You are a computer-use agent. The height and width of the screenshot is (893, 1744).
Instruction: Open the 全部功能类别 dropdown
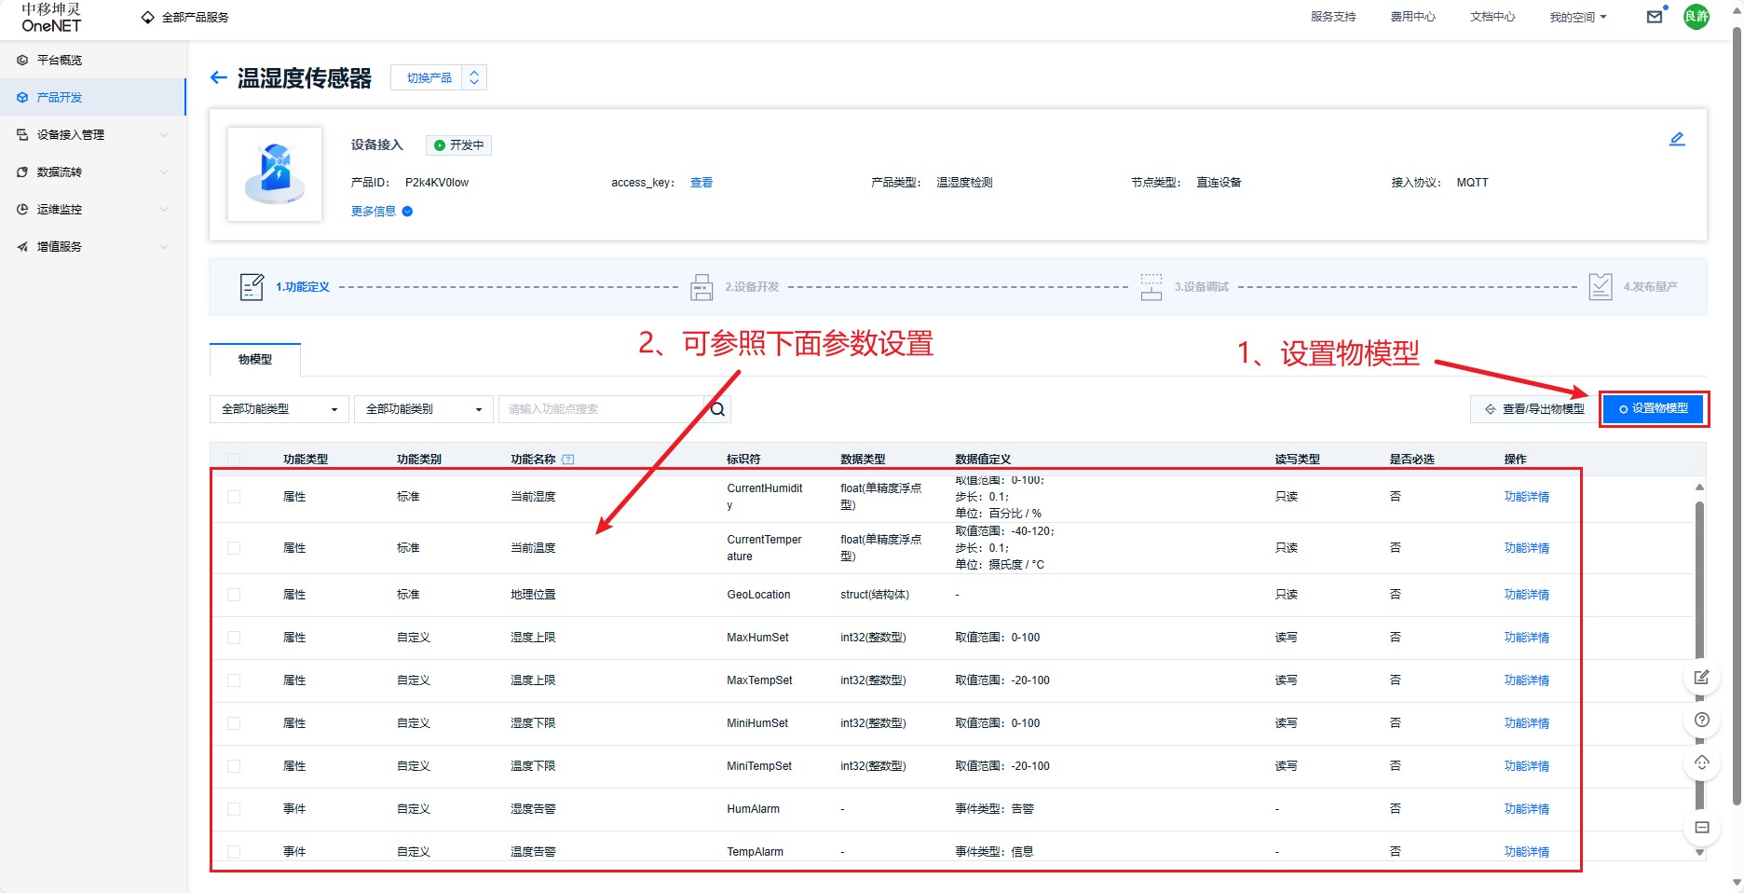423,409
